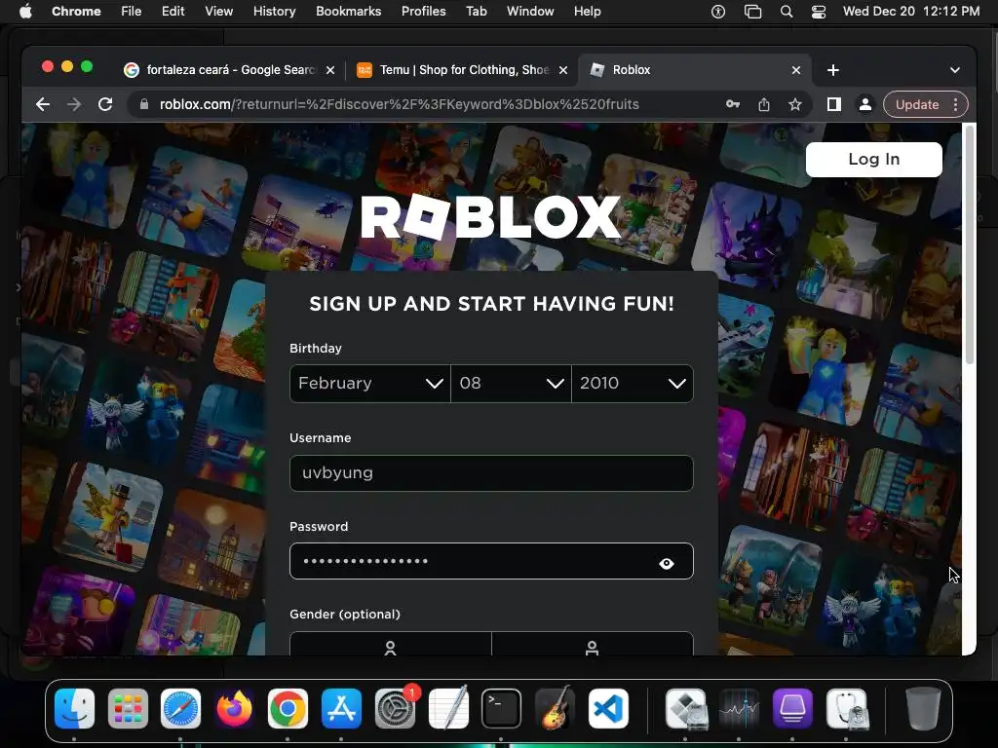Click the accessibility icon in the menu bar
Screen dimensions: 998x748
(x=718, y=12)
